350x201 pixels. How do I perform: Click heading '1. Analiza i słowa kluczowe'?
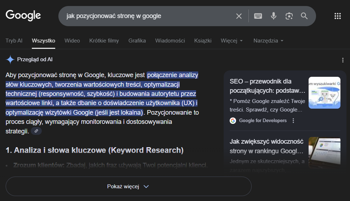click(94, 150)
